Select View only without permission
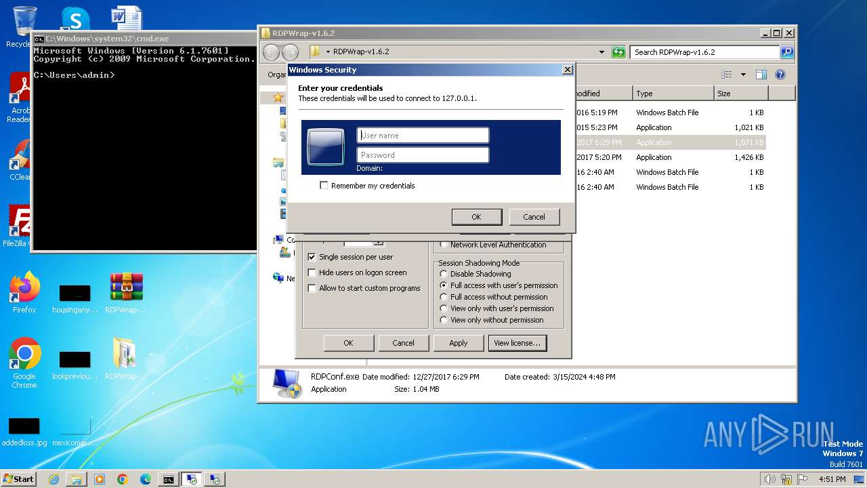 click(444, 320)
